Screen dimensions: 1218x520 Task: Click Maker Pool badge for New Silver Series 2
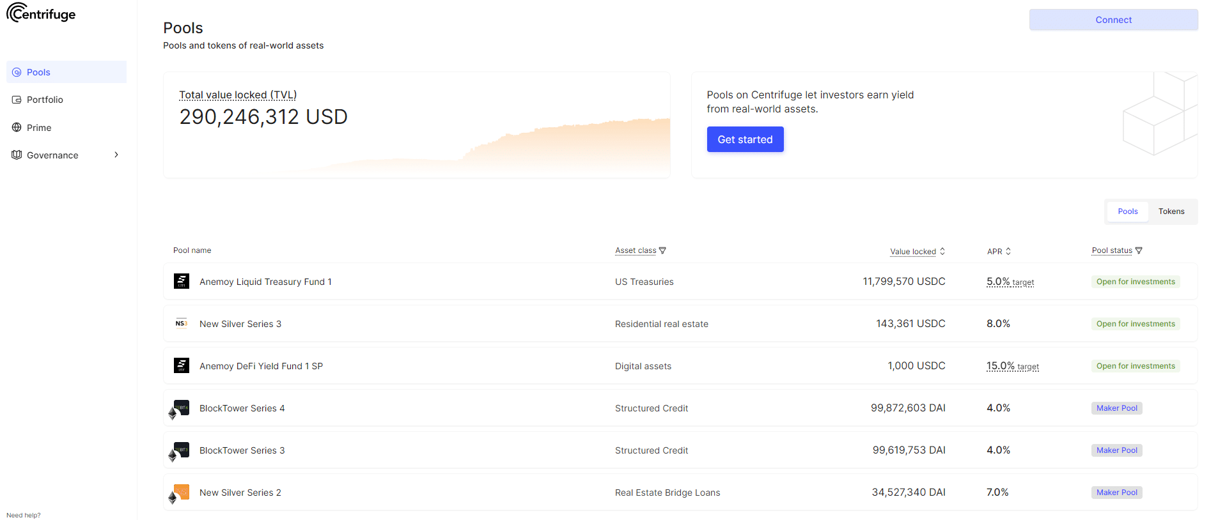(1117, 493)
